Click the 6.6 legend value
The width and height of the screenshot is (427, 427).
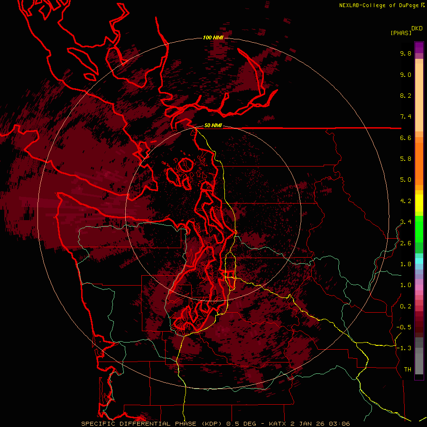point(406,138)
